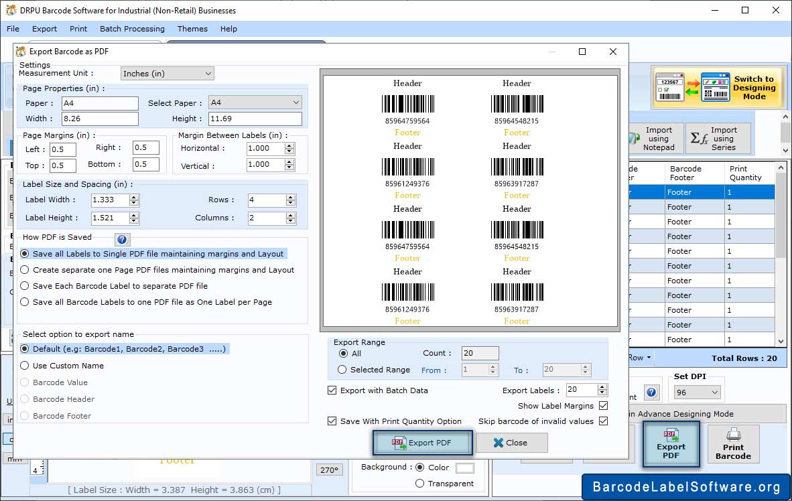Click the Barcode Footer column header
792x501 pixels.
[695, 173]
